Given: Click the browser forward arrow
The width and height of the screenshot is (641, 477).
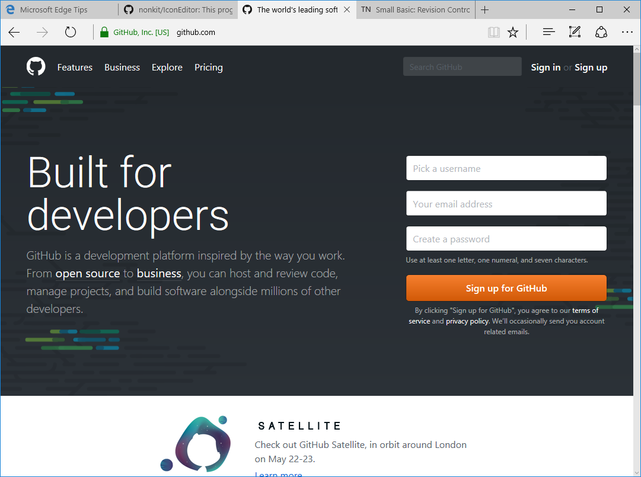Looking at the screenshot, I should tap(42, 32).
